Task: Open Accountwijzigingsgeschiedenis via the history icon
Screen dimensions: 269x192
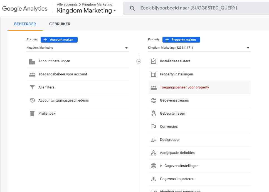Action: click(32, 100)
